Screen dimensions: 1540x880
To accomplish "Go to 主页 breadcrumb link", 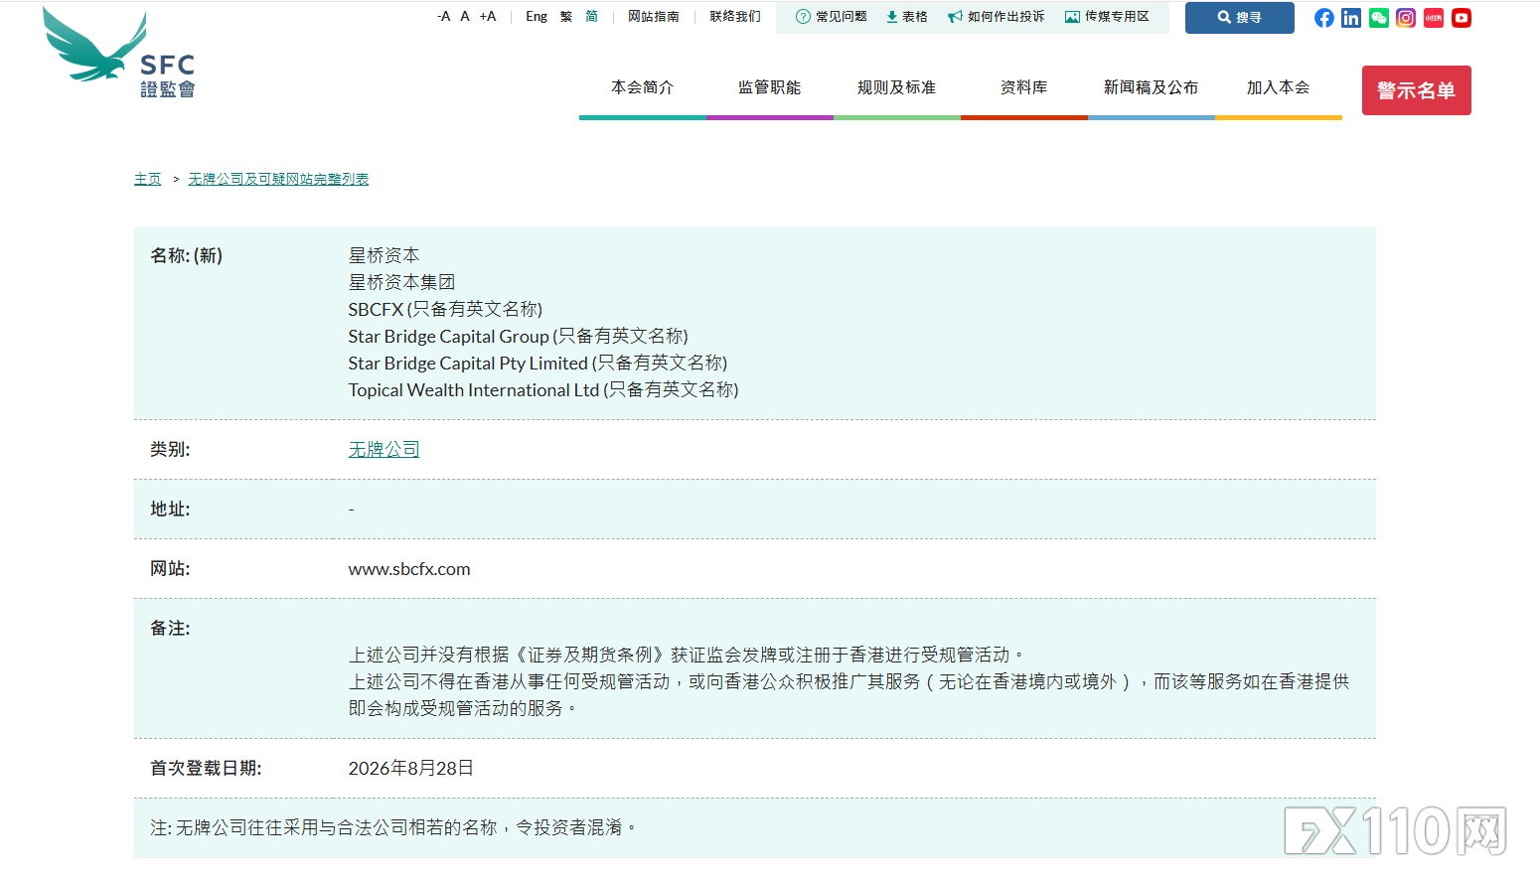I will 148,179.
